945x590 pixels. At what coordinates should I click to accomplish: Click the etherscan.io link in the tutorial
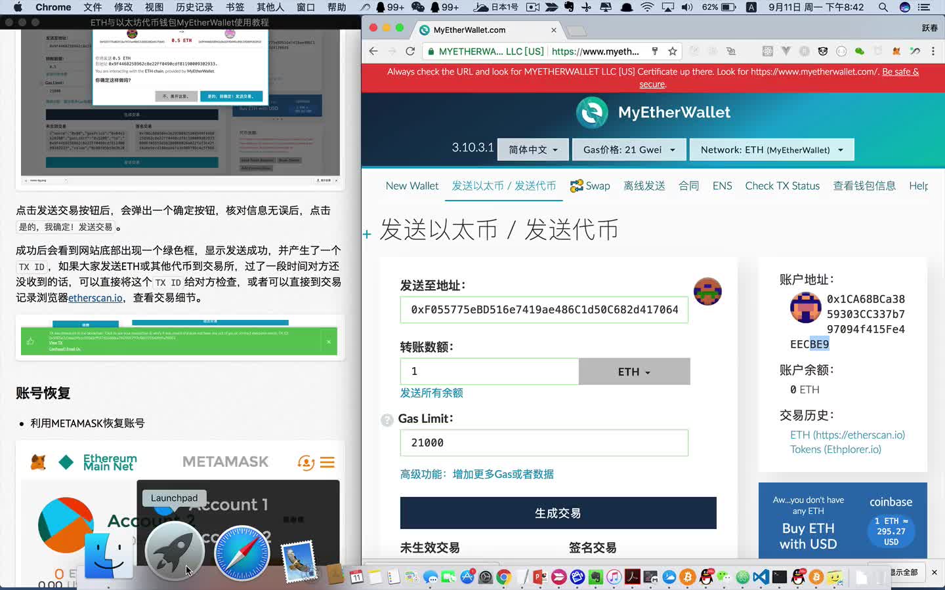click(96, 298)
